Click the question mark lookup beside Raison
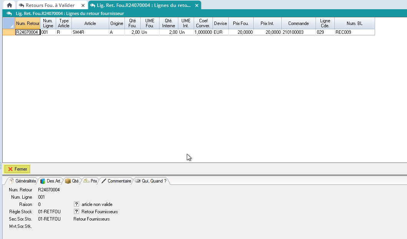 coord(76,204)
